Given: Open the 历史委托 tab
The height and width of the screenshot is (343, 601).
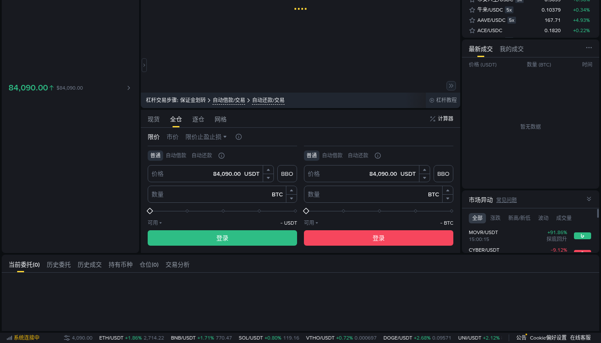Looking at the screenshot, I should (x=59, y=265).
